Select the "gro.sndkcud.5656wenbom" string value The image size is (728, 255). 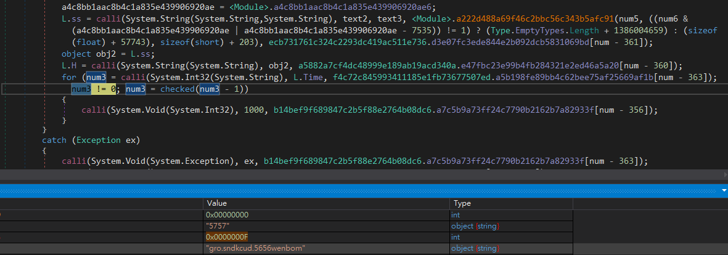(x=256, y=248)
